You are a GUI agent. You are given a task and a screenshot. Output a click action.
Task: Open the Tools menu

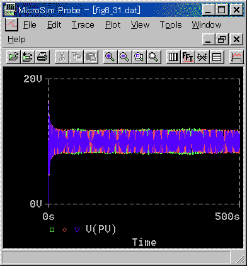click(x=171, y=25)
